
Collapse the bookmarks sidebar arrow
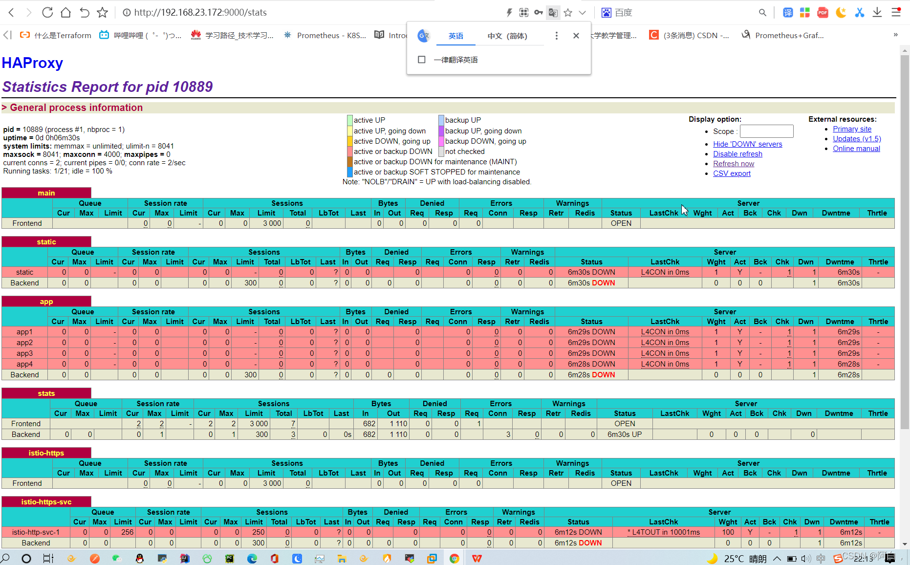pyautogui.click(x=7, y=35)
